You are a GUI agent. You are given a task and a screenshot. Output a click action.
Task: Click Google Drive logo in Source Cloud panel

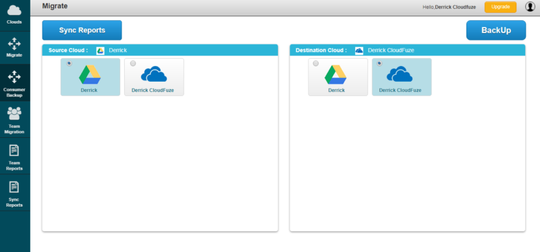click(x=90, y=74)
